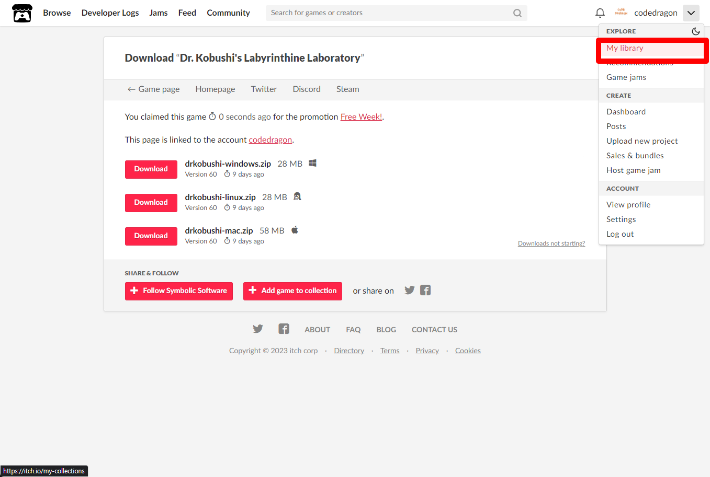The height and width of the screenshot is (477, 710).
Task: Click the page title 'Dr. Kobushi's Labyrinthine Laboratory'
Action: pos(270,58)
